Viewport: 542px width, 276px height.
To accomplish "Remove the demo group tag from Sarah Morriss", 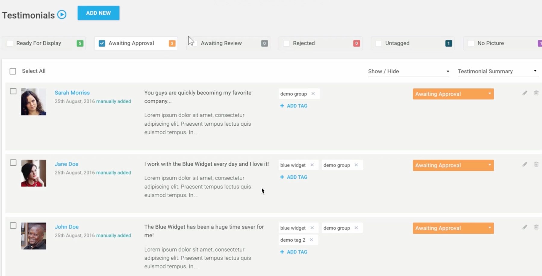I will tap(313, 94).
